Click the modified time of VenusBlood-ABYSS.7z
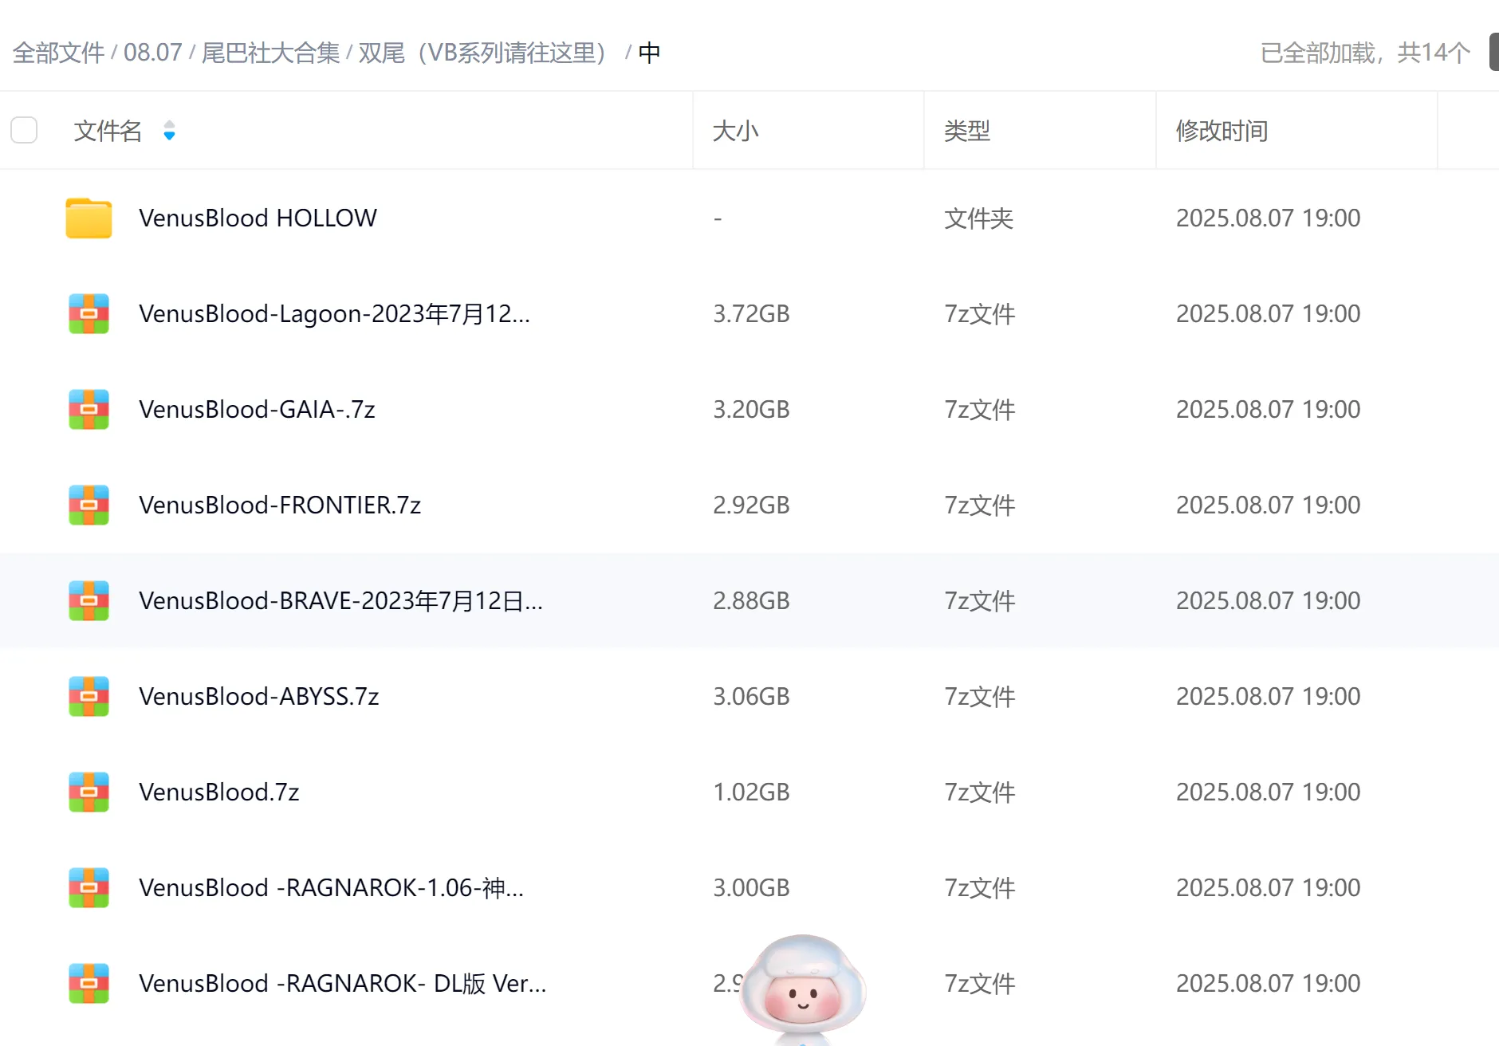The height and width of the screenshot is (1046, 1499). (1268, 696)
